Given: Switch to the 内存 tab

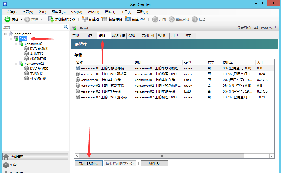Looking at the screenshot, I should click(x=90, y=36).
